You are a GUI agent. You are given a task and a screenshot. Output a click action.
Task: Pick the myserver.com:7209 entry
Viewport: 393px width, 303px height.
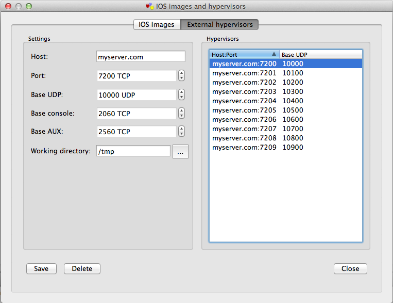[x=244, y=147]
